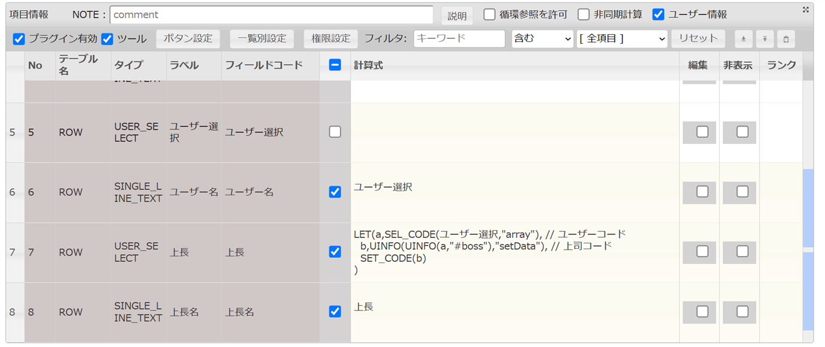Click the 説明 button
825x347 pixels.
[x=457, y=16]
